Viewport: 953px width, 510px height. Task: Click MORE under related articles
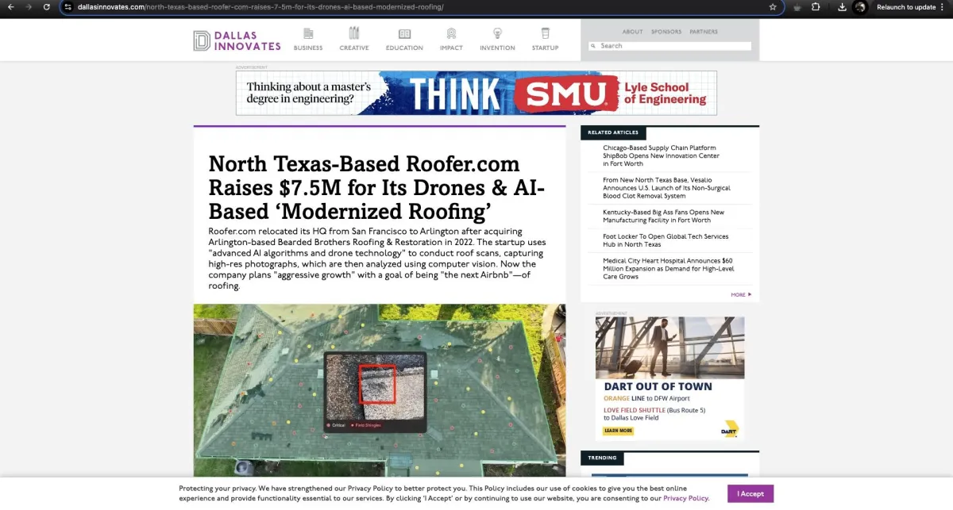tap(741, 294)
